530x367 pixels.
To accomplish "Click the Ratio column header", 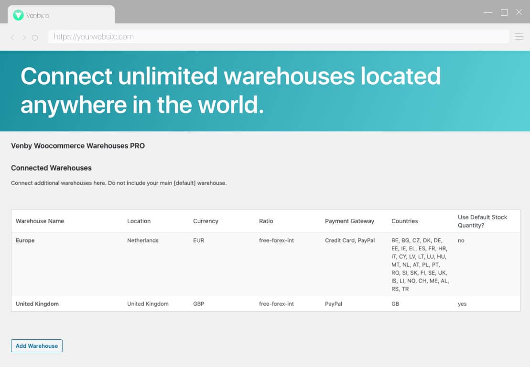I will pos(266,221).
